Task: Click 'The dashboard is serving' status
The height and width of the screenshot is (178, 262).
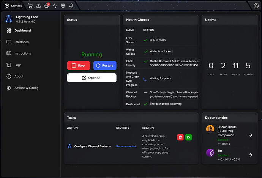Action: 166,104
